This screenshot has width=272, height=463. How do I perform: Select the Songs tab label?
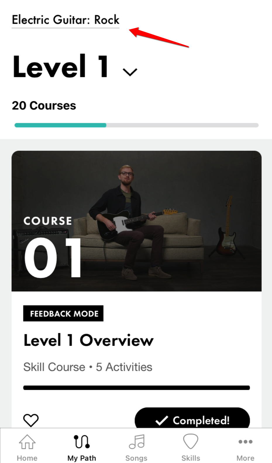(x=136, y=458)
